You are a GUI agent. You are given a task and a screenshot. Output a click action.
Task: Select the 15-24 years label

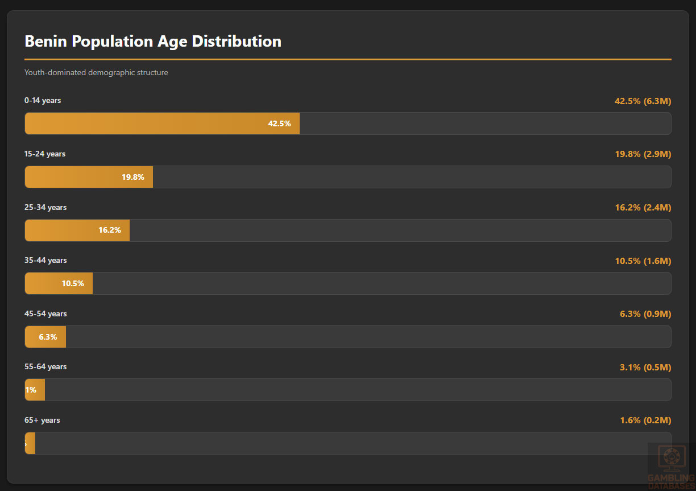pos(45,154)
